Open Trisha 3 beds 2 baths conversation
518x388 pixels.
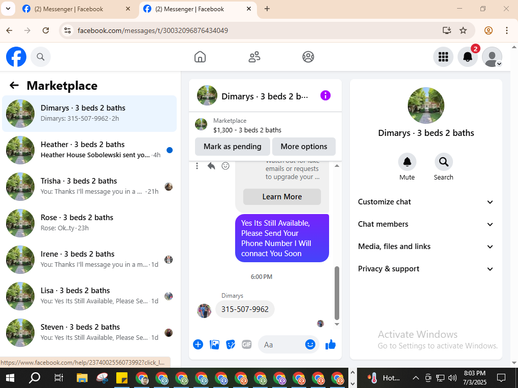click(x=89, y=187)
